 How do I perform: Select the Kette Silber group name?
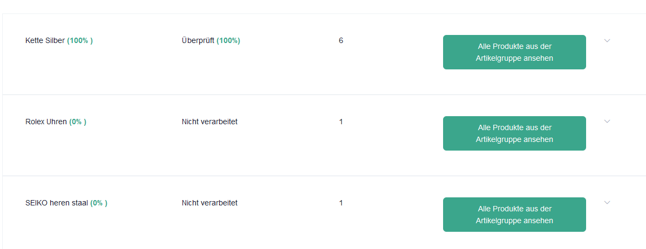[x=45, y=41]
